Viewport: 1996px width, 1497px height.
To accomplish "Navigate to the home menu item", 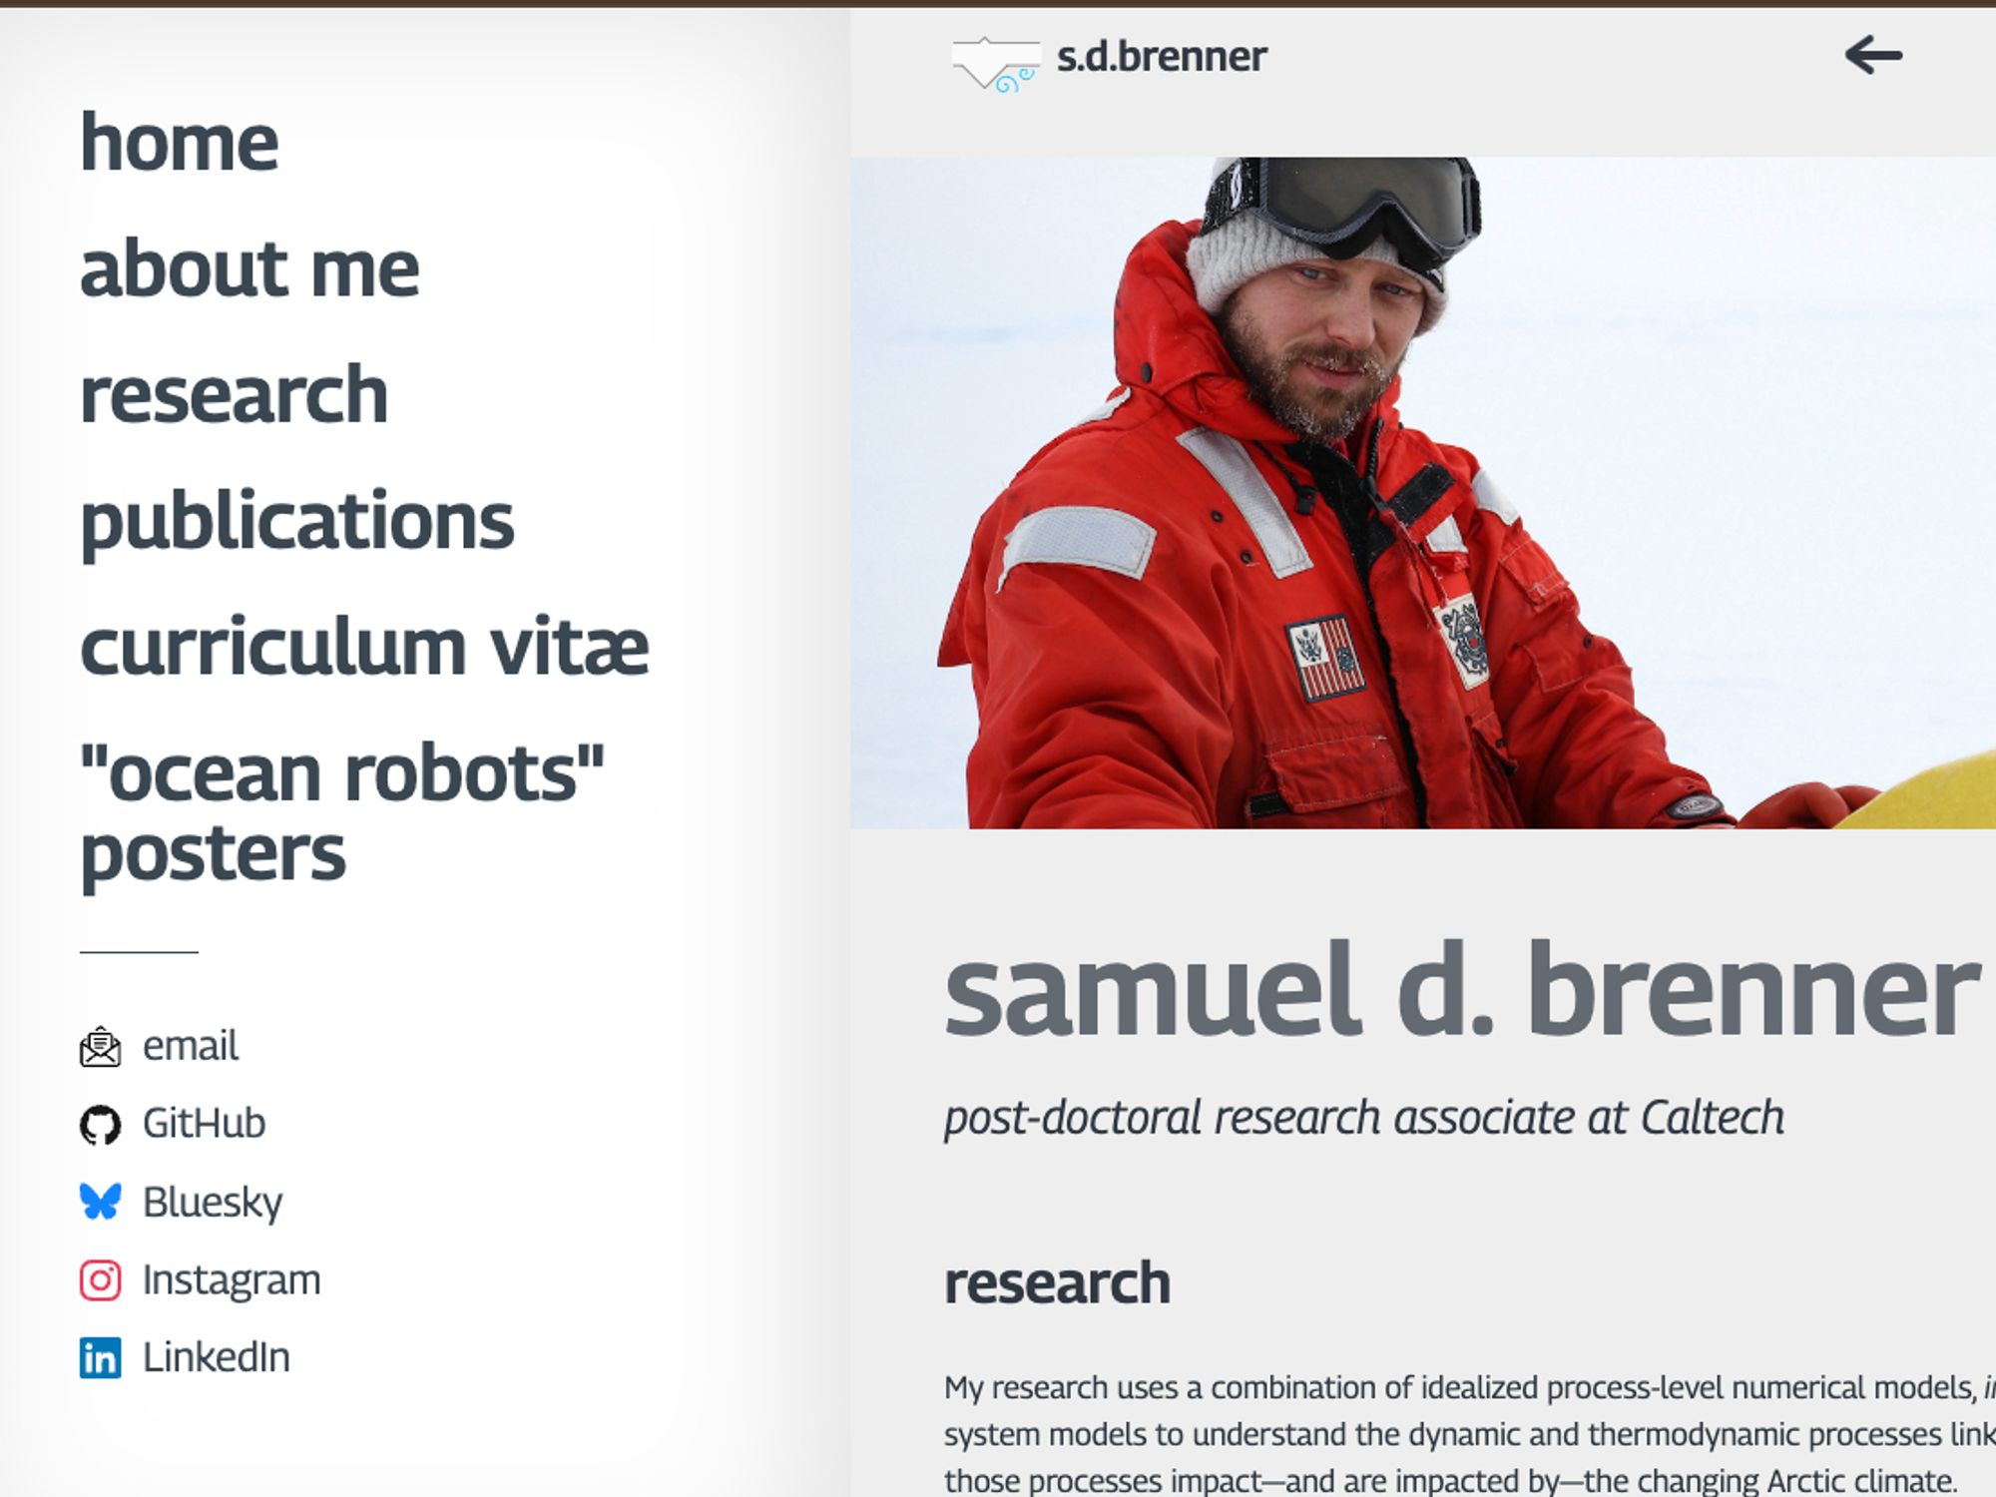I will pyautogui.click(x=178, y=142).
